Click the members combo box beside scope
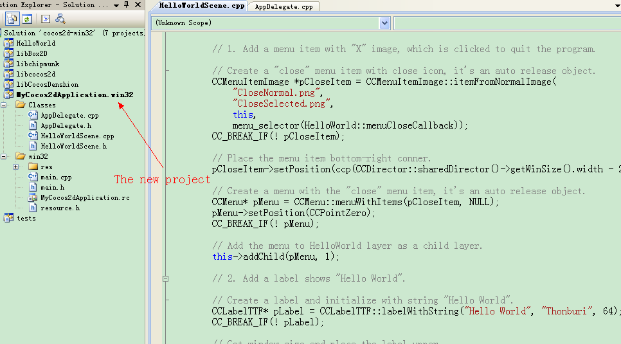 click(x=507, y=23)
